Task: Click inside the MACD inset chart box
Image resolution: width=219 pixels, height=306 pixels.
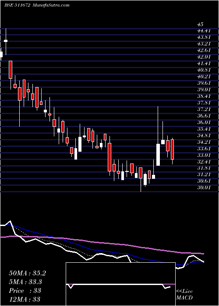Action: (x=120, y=284)
